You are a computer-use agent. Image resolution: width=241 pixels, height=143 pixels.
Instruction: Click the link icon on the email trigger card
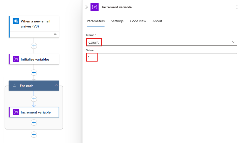pyautogui.click(x=55, y=35)
